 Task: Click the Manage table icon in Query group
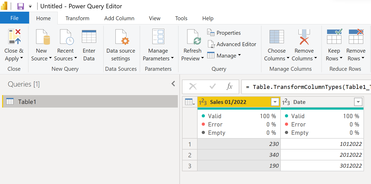pos(211,55)
